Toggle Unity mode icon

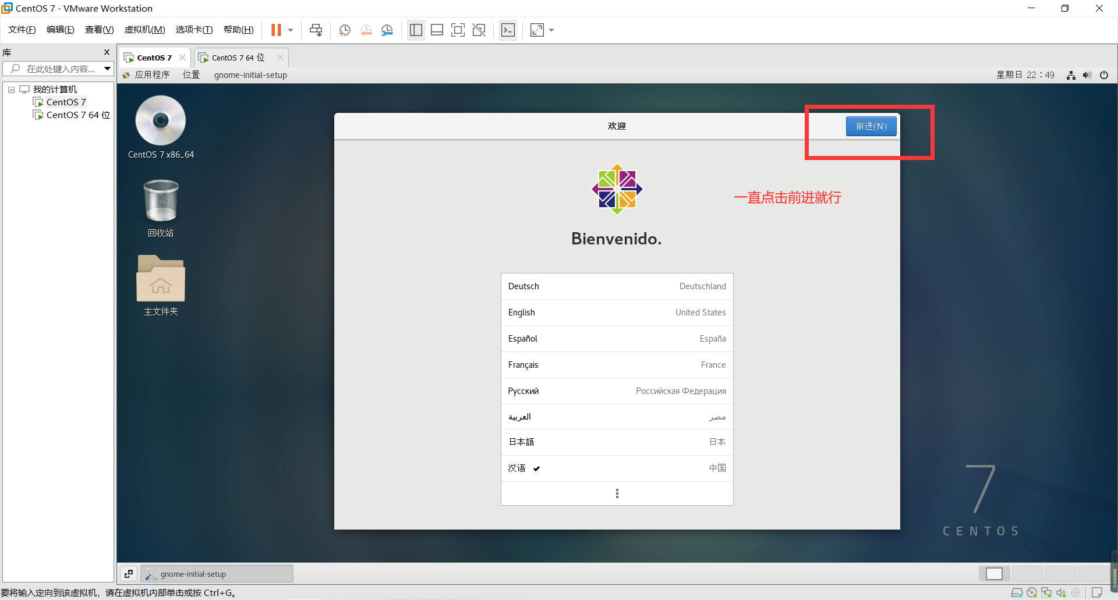pyautogui.click(x=479, y=30)
